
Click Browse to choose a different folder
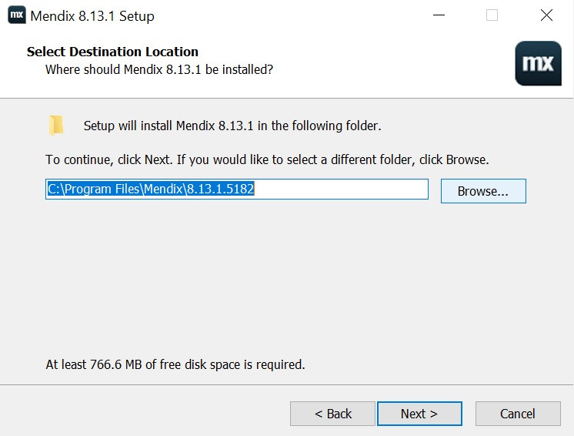[483, 191]
